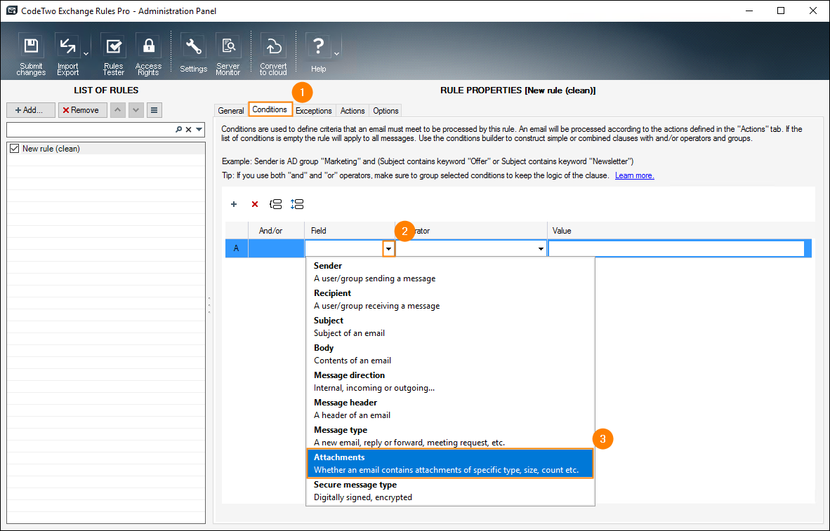Viewport: 830px width, 531px height.
Task: Choose Sender from field list
Action: [x=451, y=272]
